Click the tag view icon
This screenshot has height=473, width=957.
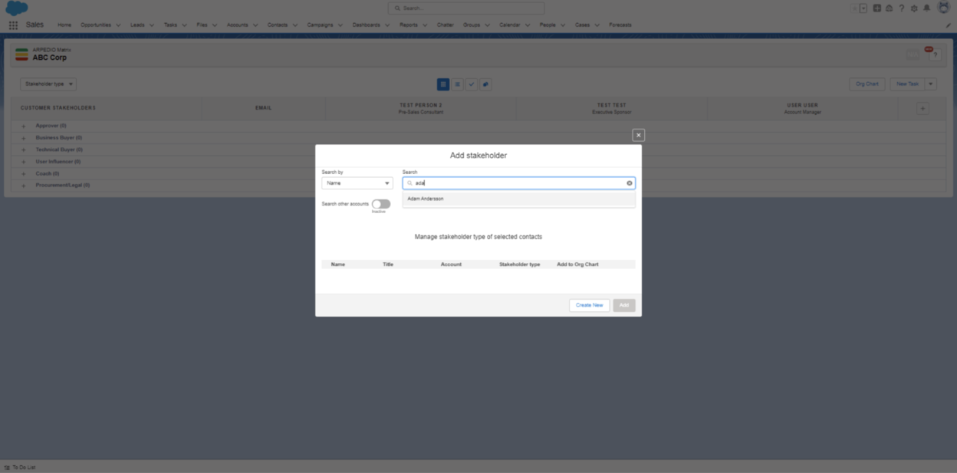tap(485, 84)
